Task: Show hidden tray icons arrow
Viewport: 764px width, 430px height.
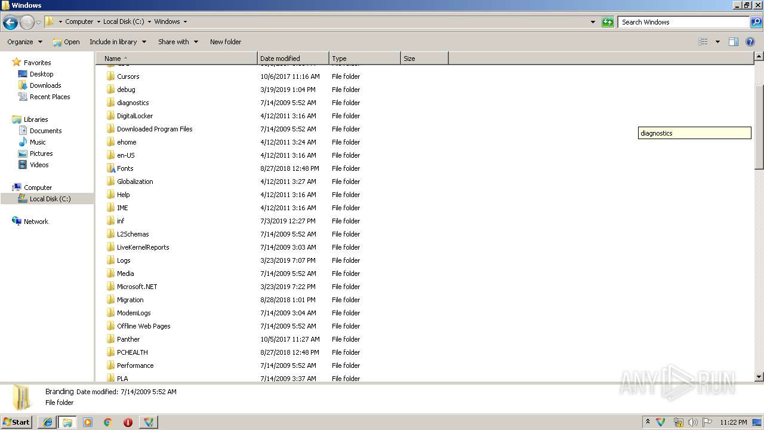Action: point(648,422)
